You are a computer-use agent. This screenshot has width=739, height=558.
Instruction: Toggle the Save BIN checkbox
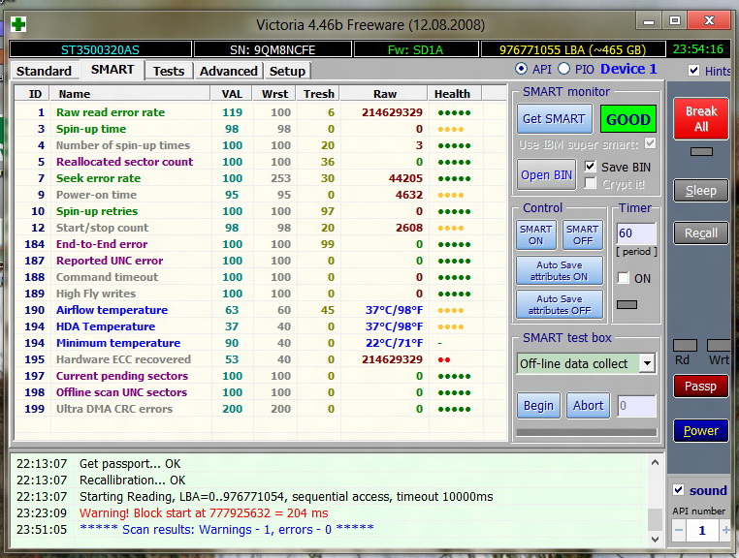pyautogui.click(x=590, y=167)
